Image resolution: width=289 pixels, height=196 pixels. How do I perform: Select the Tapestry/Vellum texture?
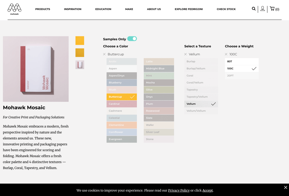[201, 97]
